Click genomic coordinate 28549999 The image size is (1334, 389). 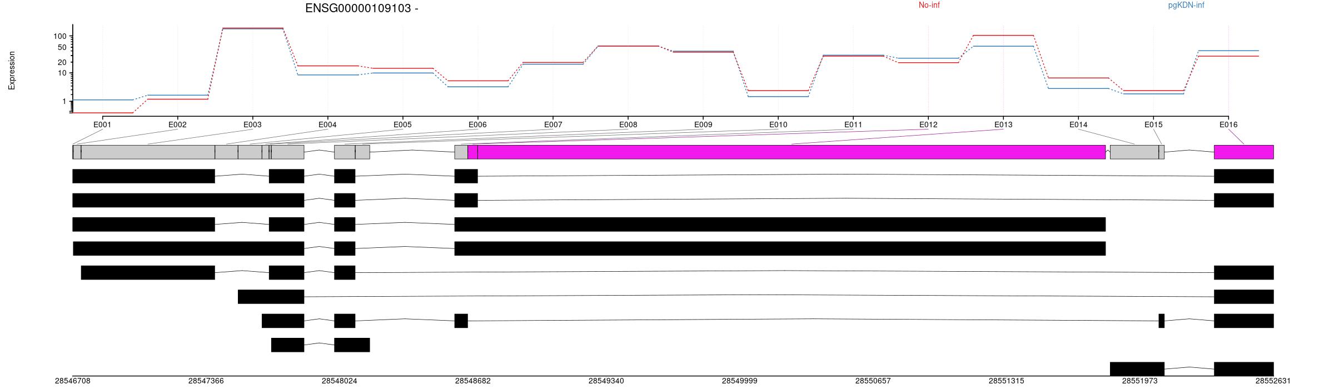pyautogui.click(x=740, y=381)
